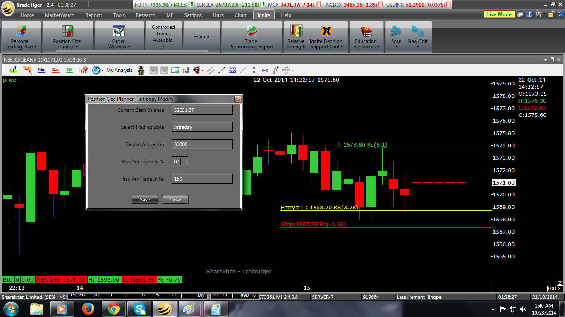Select the vertical line measure tool
The width and height of the screenshot is (565, 317).
(x=254, y=70)
